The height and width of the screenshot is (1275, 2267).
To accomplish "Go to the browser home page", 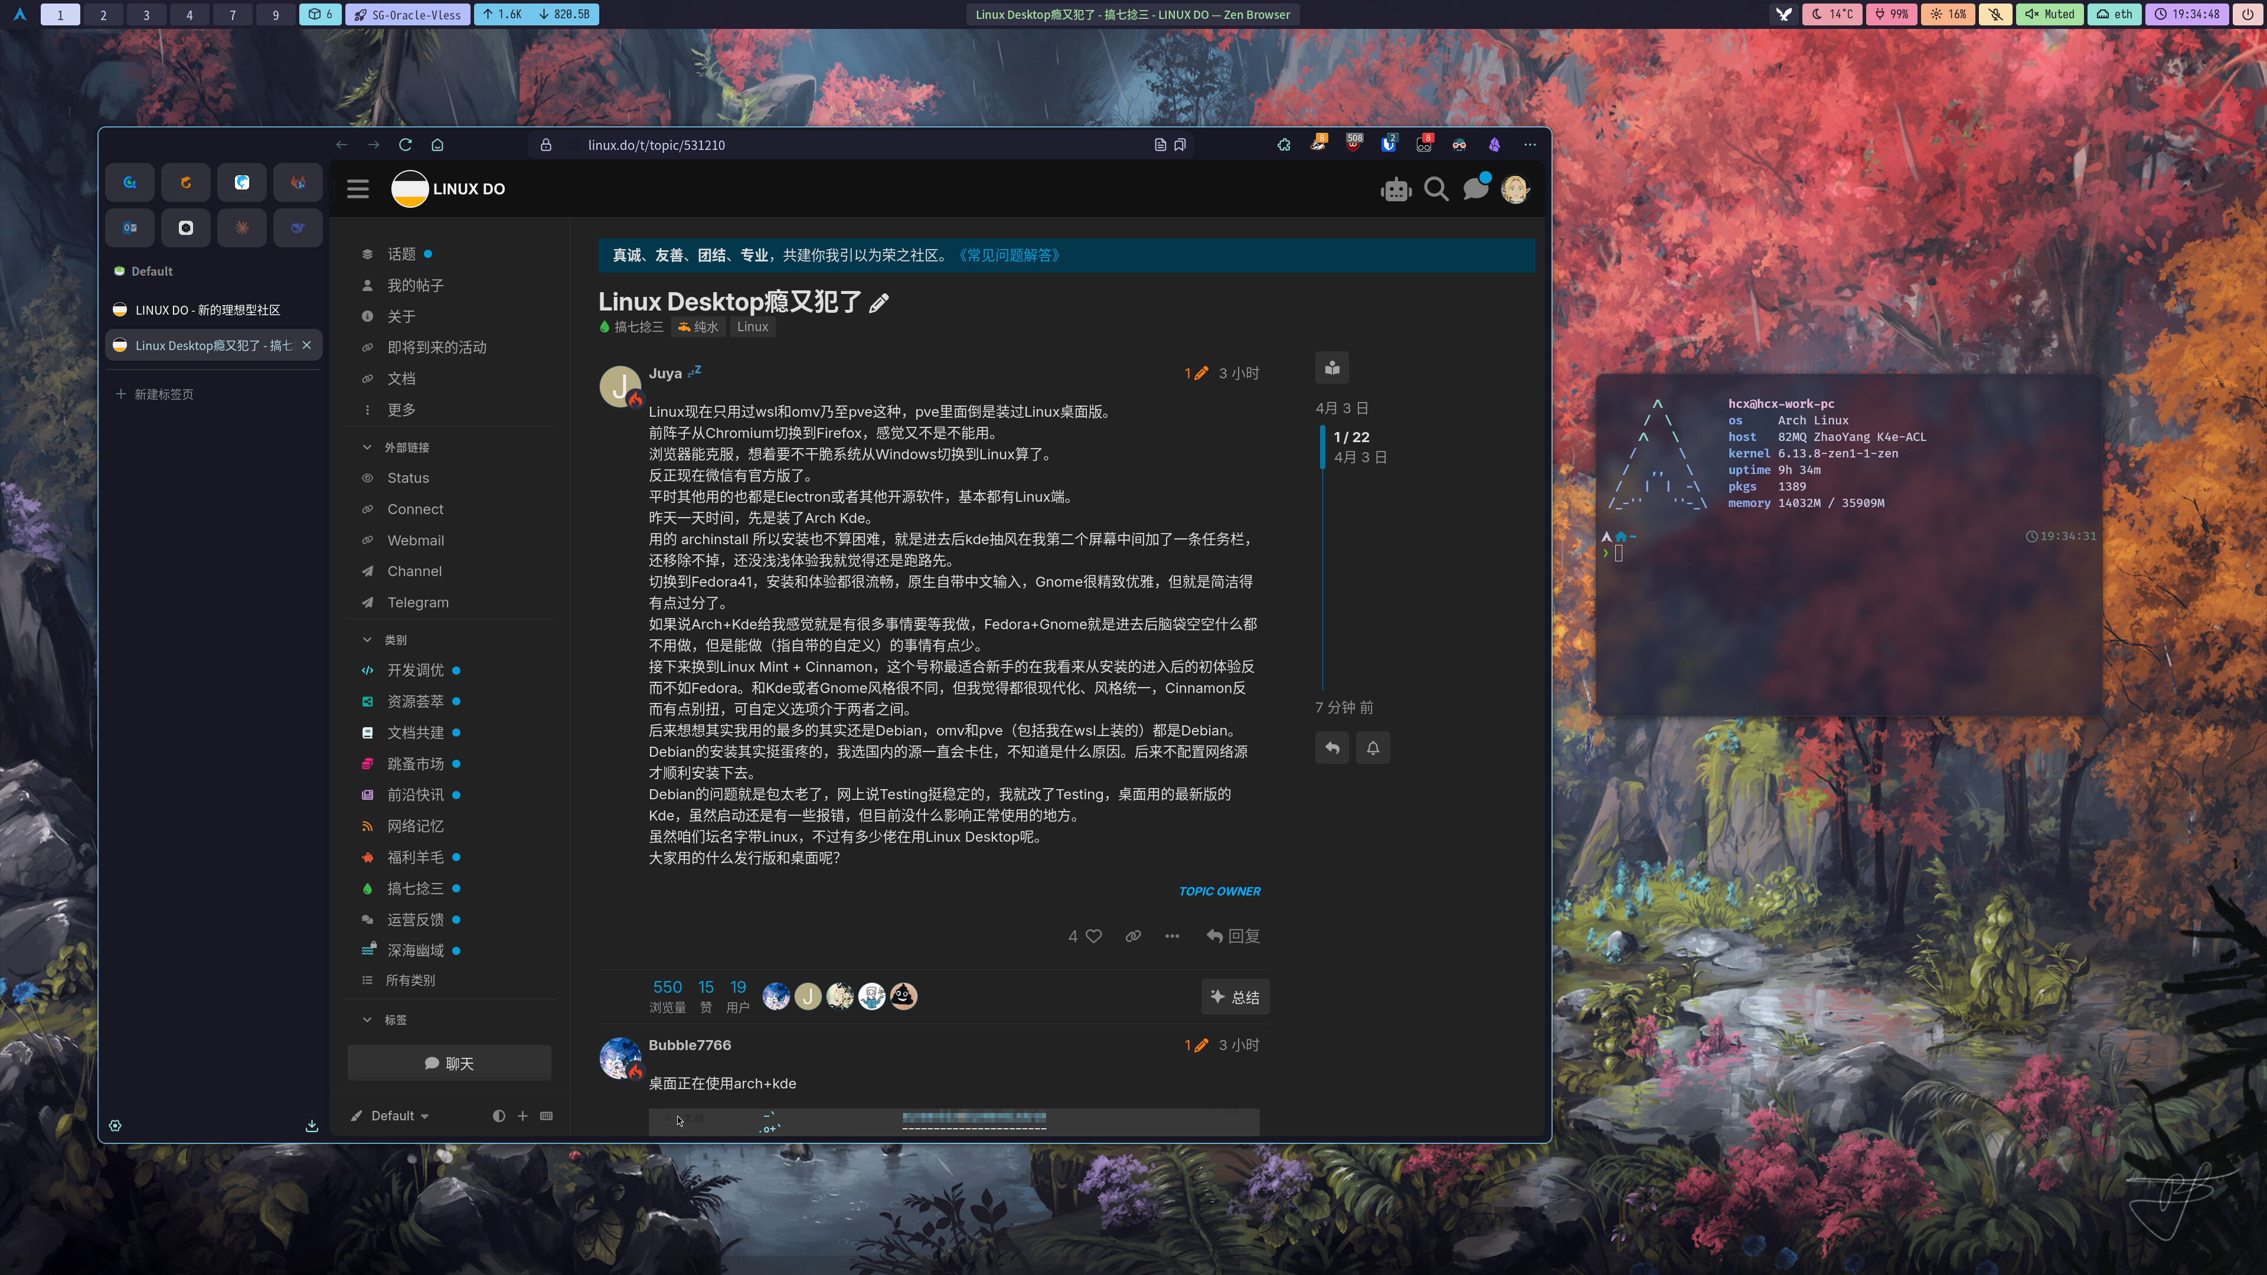I will (x=437, y=145).
